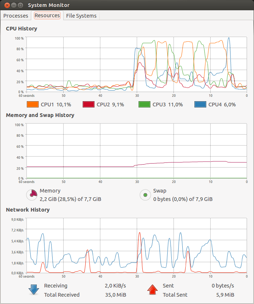Close the System Monitor window
The image size is (254, 304).
click(6, 5)
